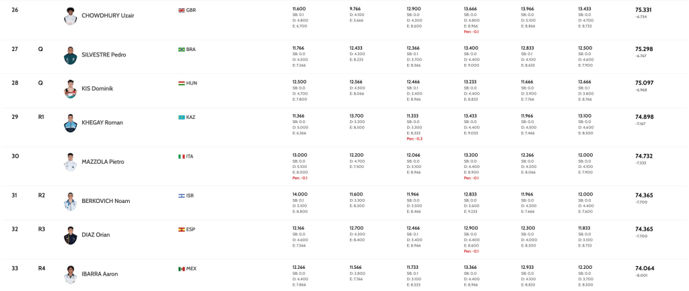Click the Italian flag beside ITA
Viewport: 689px width, 291px height.
181,157
